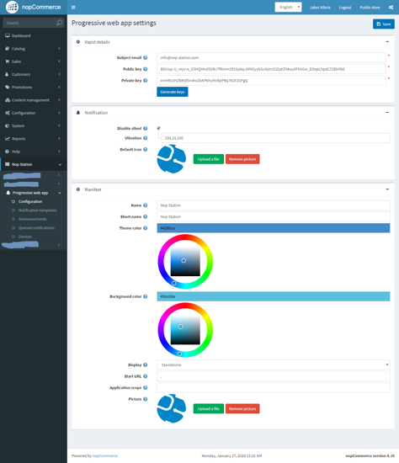Show help tooltip for Start URL
The width and height of the screenshot is (399, 463).
146,376
